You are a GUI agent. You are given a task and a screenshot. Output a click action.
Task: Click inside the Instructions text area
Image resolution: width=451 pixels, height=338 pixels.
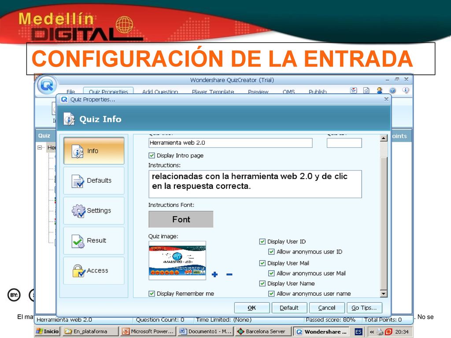tap(255, 184)
